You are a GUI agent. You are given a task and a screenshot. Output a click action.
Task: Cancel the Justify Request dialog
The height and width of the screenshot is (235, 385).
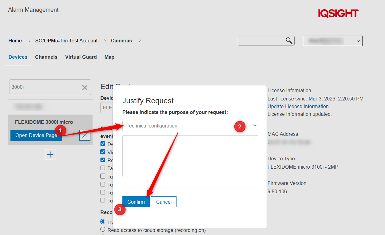pos(164,202)
